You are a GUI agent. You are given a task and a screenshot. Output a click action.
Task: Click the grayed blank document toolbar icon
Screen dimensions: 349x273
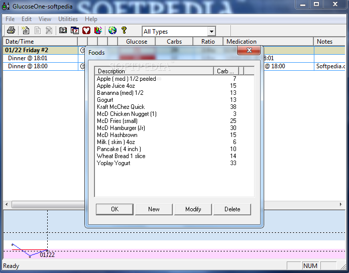tap(37, 30)
